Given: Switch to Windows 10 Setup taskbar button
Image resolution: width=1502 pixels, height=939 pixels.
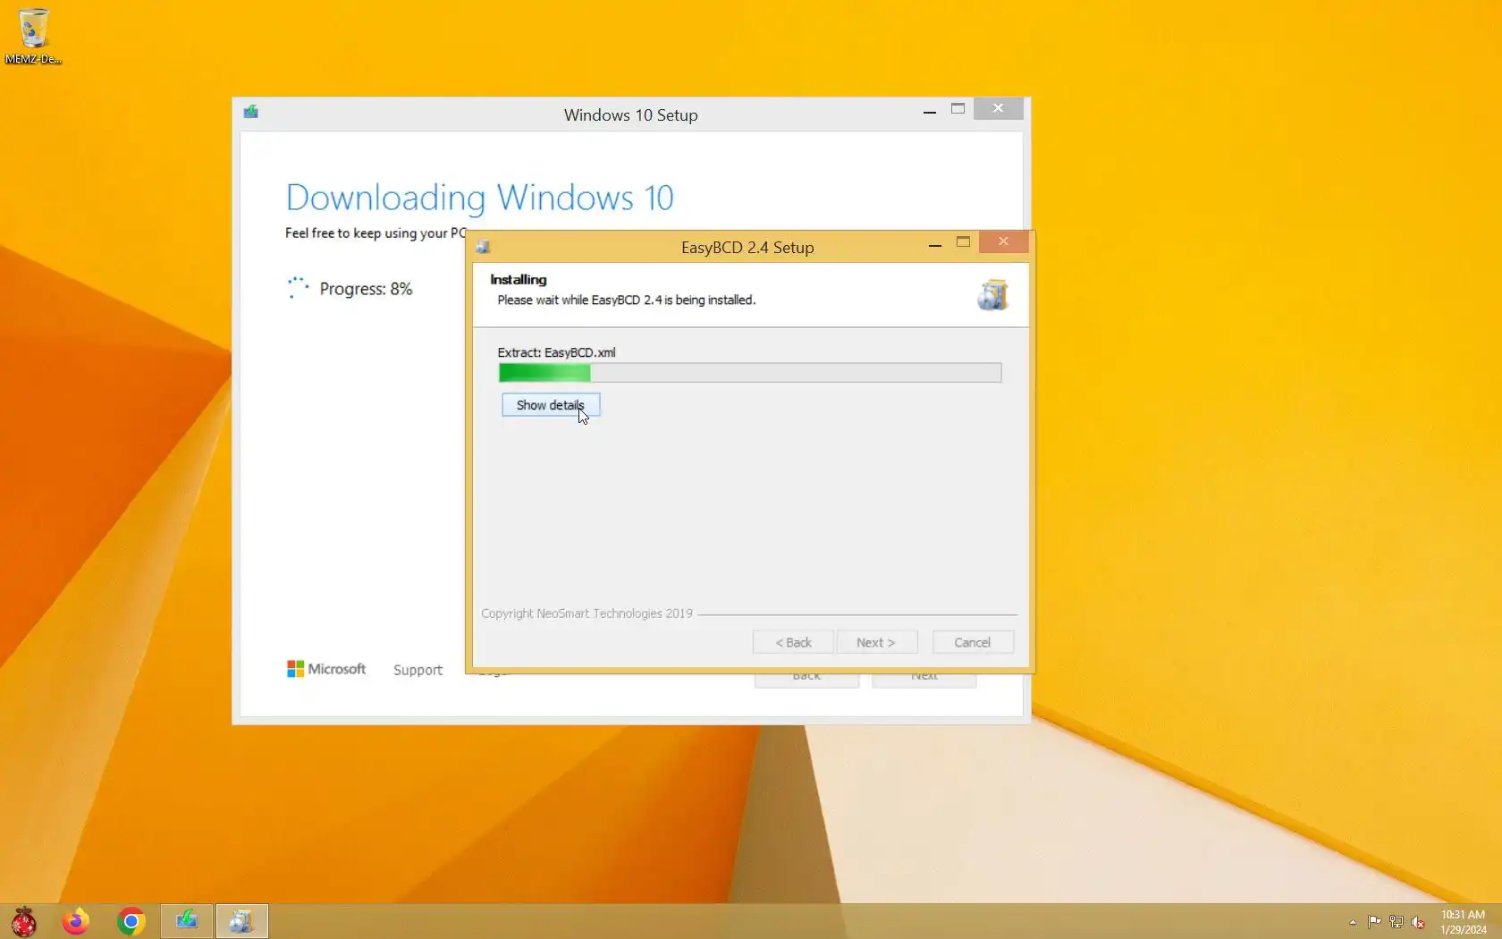Looking at the screenshot, I should [x=187, y=921].
